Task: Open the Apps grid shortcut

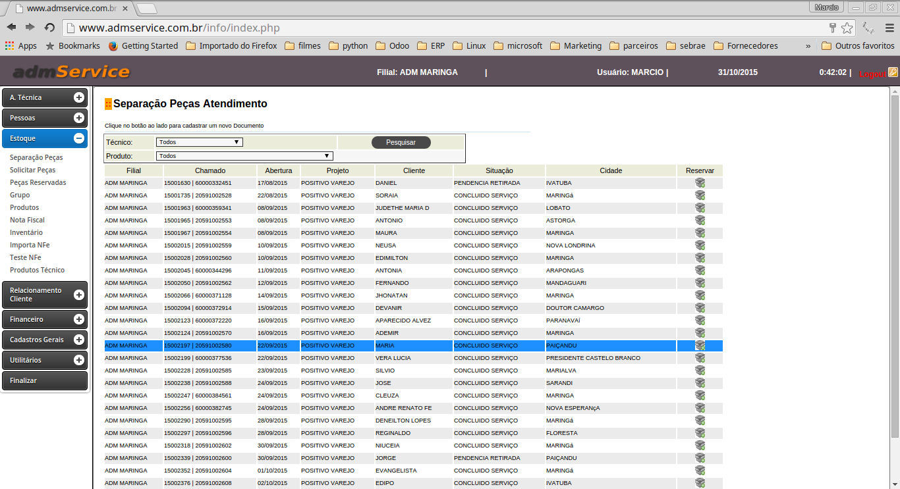Action: pos(20,46)
